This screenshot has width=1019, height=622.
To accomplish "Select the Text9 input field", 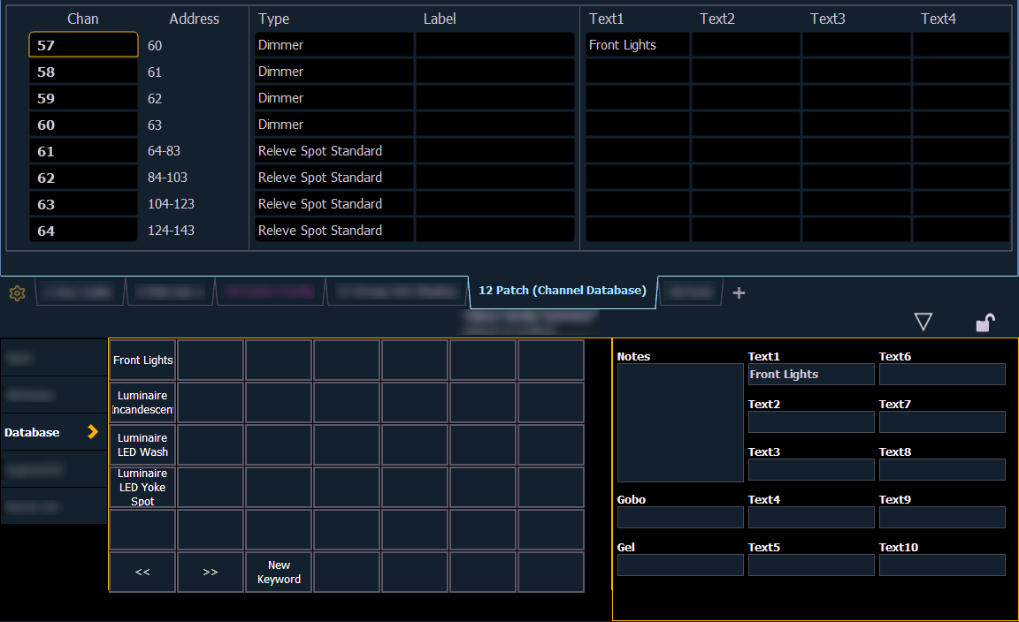I will tap(942, 518).
